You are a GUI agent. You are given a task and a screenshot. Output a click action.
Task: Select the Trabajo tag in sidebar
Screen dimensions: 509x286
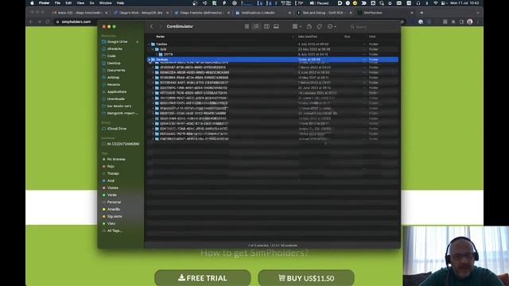point(113,173)
